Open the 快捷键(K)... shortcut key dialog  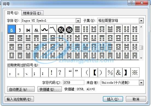[50, 89]
